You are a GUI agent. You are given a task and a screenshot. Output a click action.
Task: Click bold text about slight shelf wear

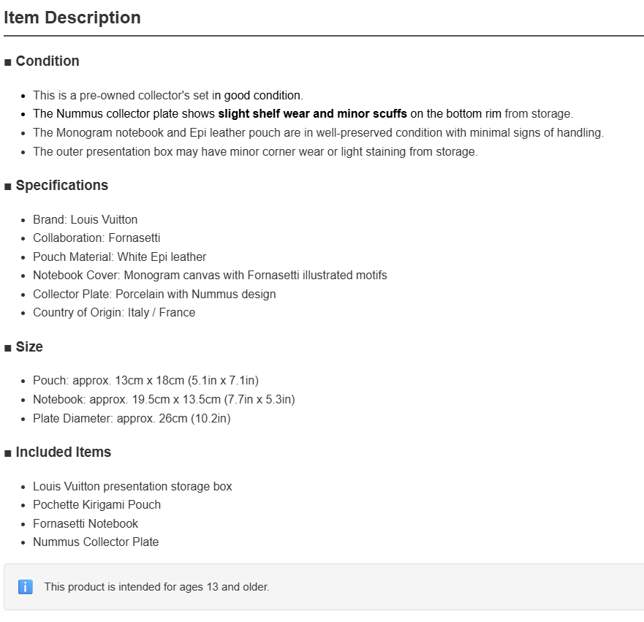tap(313, 114)
